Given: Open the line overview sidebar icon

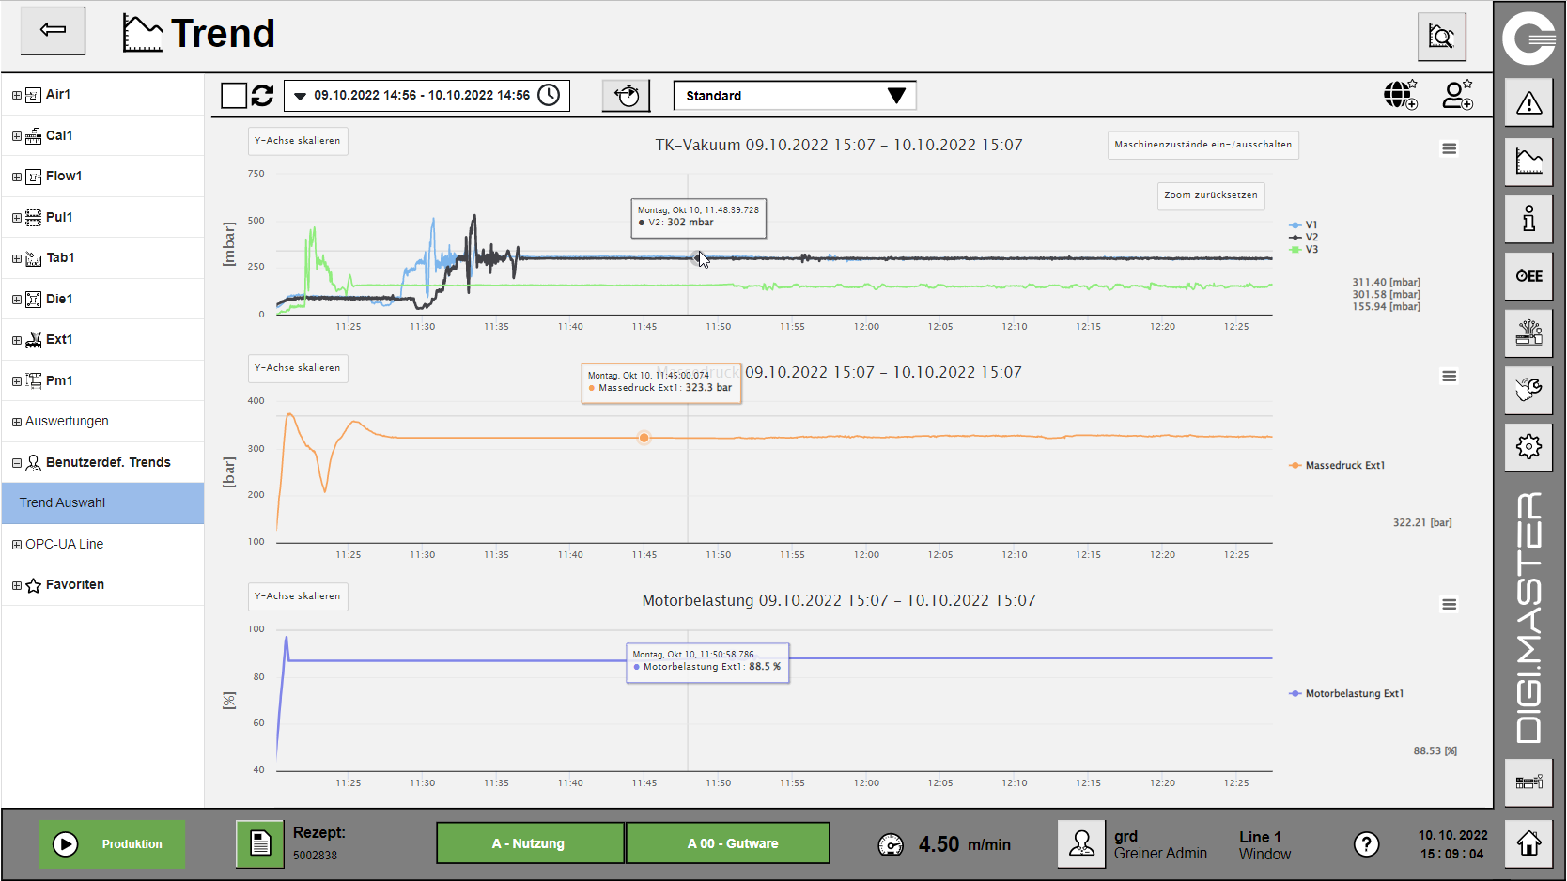Looking at the screenshot, I should [x=1528, y=781].
